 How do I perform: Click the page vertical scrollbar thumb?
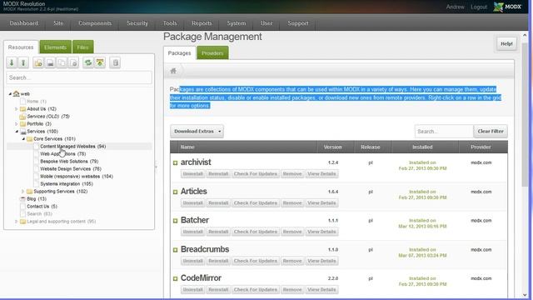click(525, 114)
